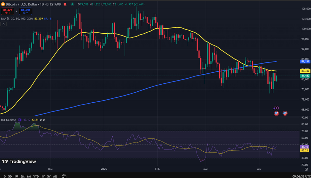Viewport: 311px width, 178px height.
Task: Click the 70.00 RSI scale label
Action: (x=305, y=131)
